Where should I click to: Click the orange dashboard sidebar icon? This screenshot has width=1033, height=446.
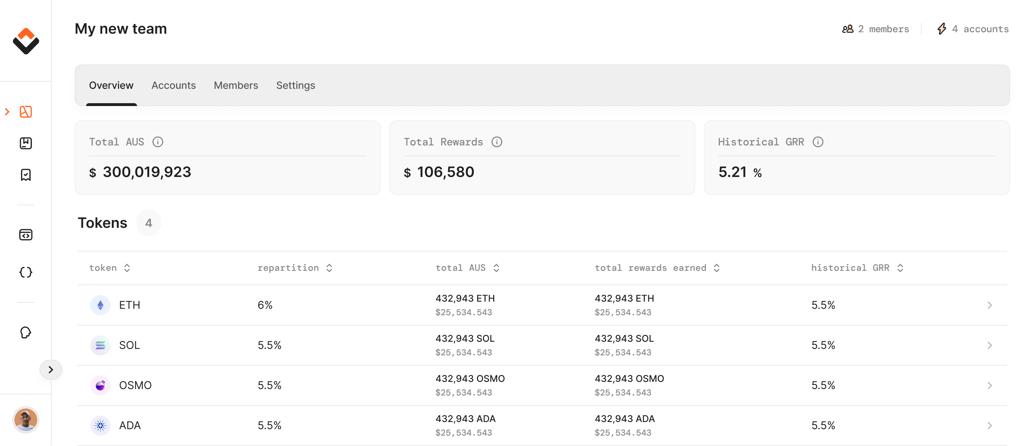point(26,112)
